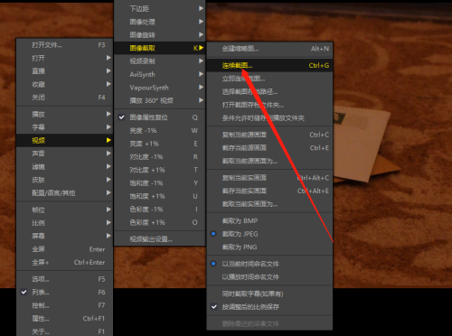This screenshot has height=336, width=452.
Task: Choose 关闭 (F4) in main menu
Action: click(64, 98)
